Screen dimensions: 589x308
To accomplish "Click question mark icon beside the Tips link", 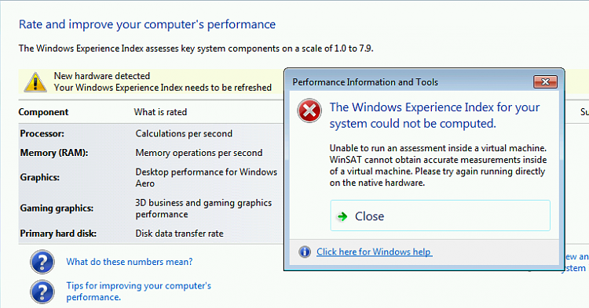I will (42, 292).
